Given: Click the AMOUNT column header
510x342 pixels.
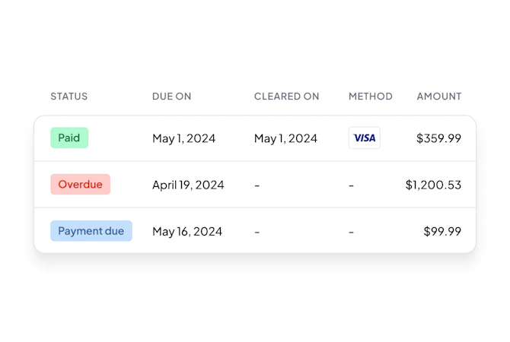Looking at the screenshot, I should point(438,97).
